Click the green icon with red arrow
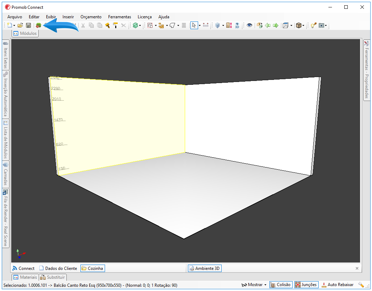This screenshot has width=372, height=291. (38, 25)
